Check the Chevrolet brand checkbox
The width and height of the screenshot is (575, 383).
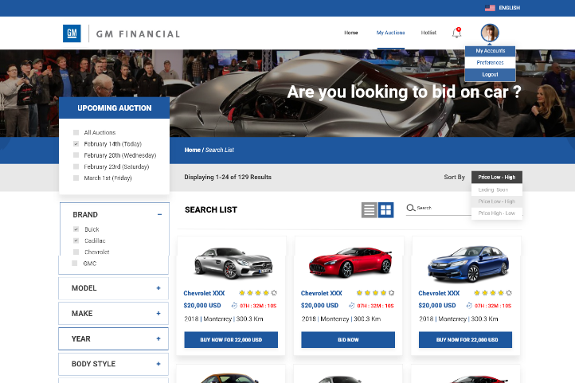76,252
